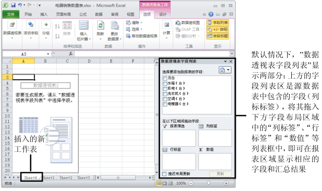Click in the Name Box showing A3

click(24, 54)
